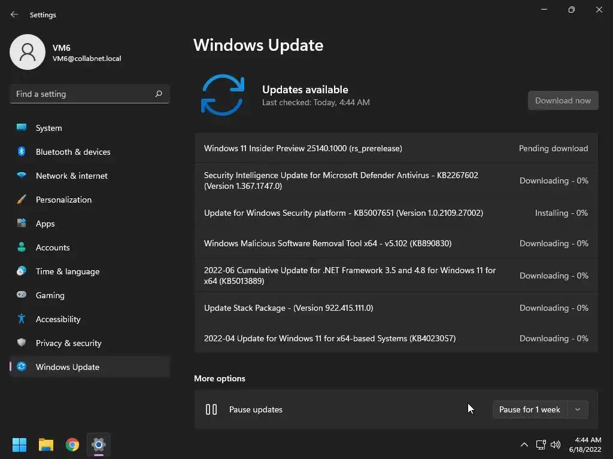Select Windows Update in sidebar

click(90, 367)
